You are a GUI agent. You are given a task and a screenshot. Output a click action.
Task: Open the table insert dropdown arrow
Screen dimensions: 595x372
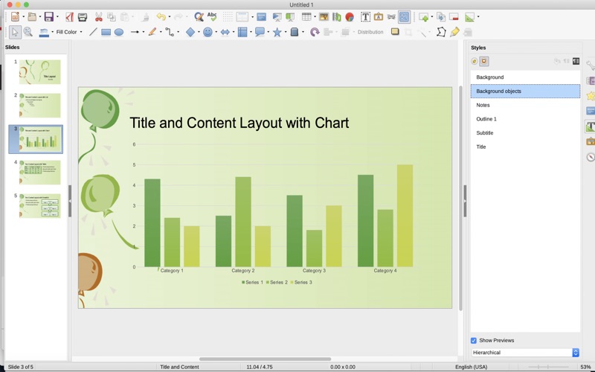click(x=315, y=16)
